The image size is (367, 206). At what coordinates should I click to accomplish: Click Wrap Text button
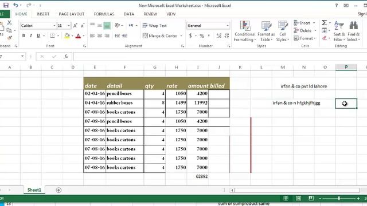click(x=154, y=25)
